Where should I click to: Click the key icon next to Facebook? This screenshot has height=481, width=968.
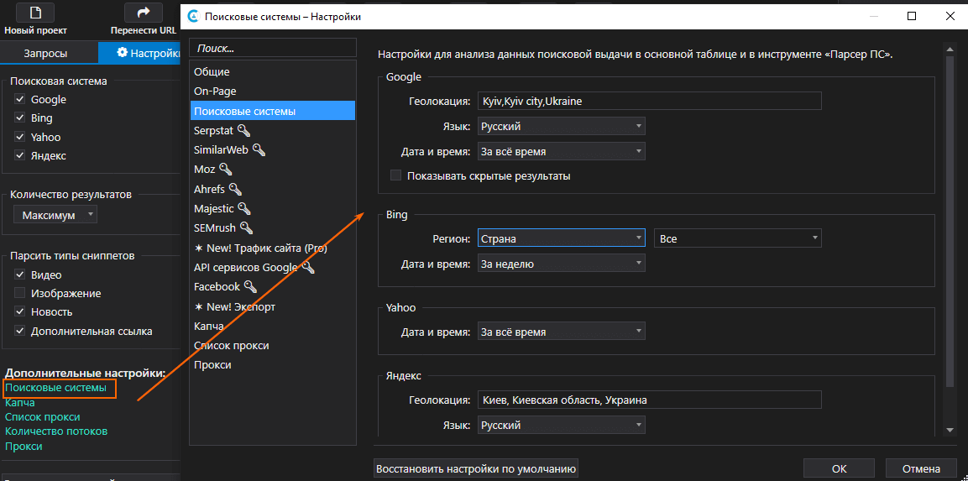coord(249,286)
